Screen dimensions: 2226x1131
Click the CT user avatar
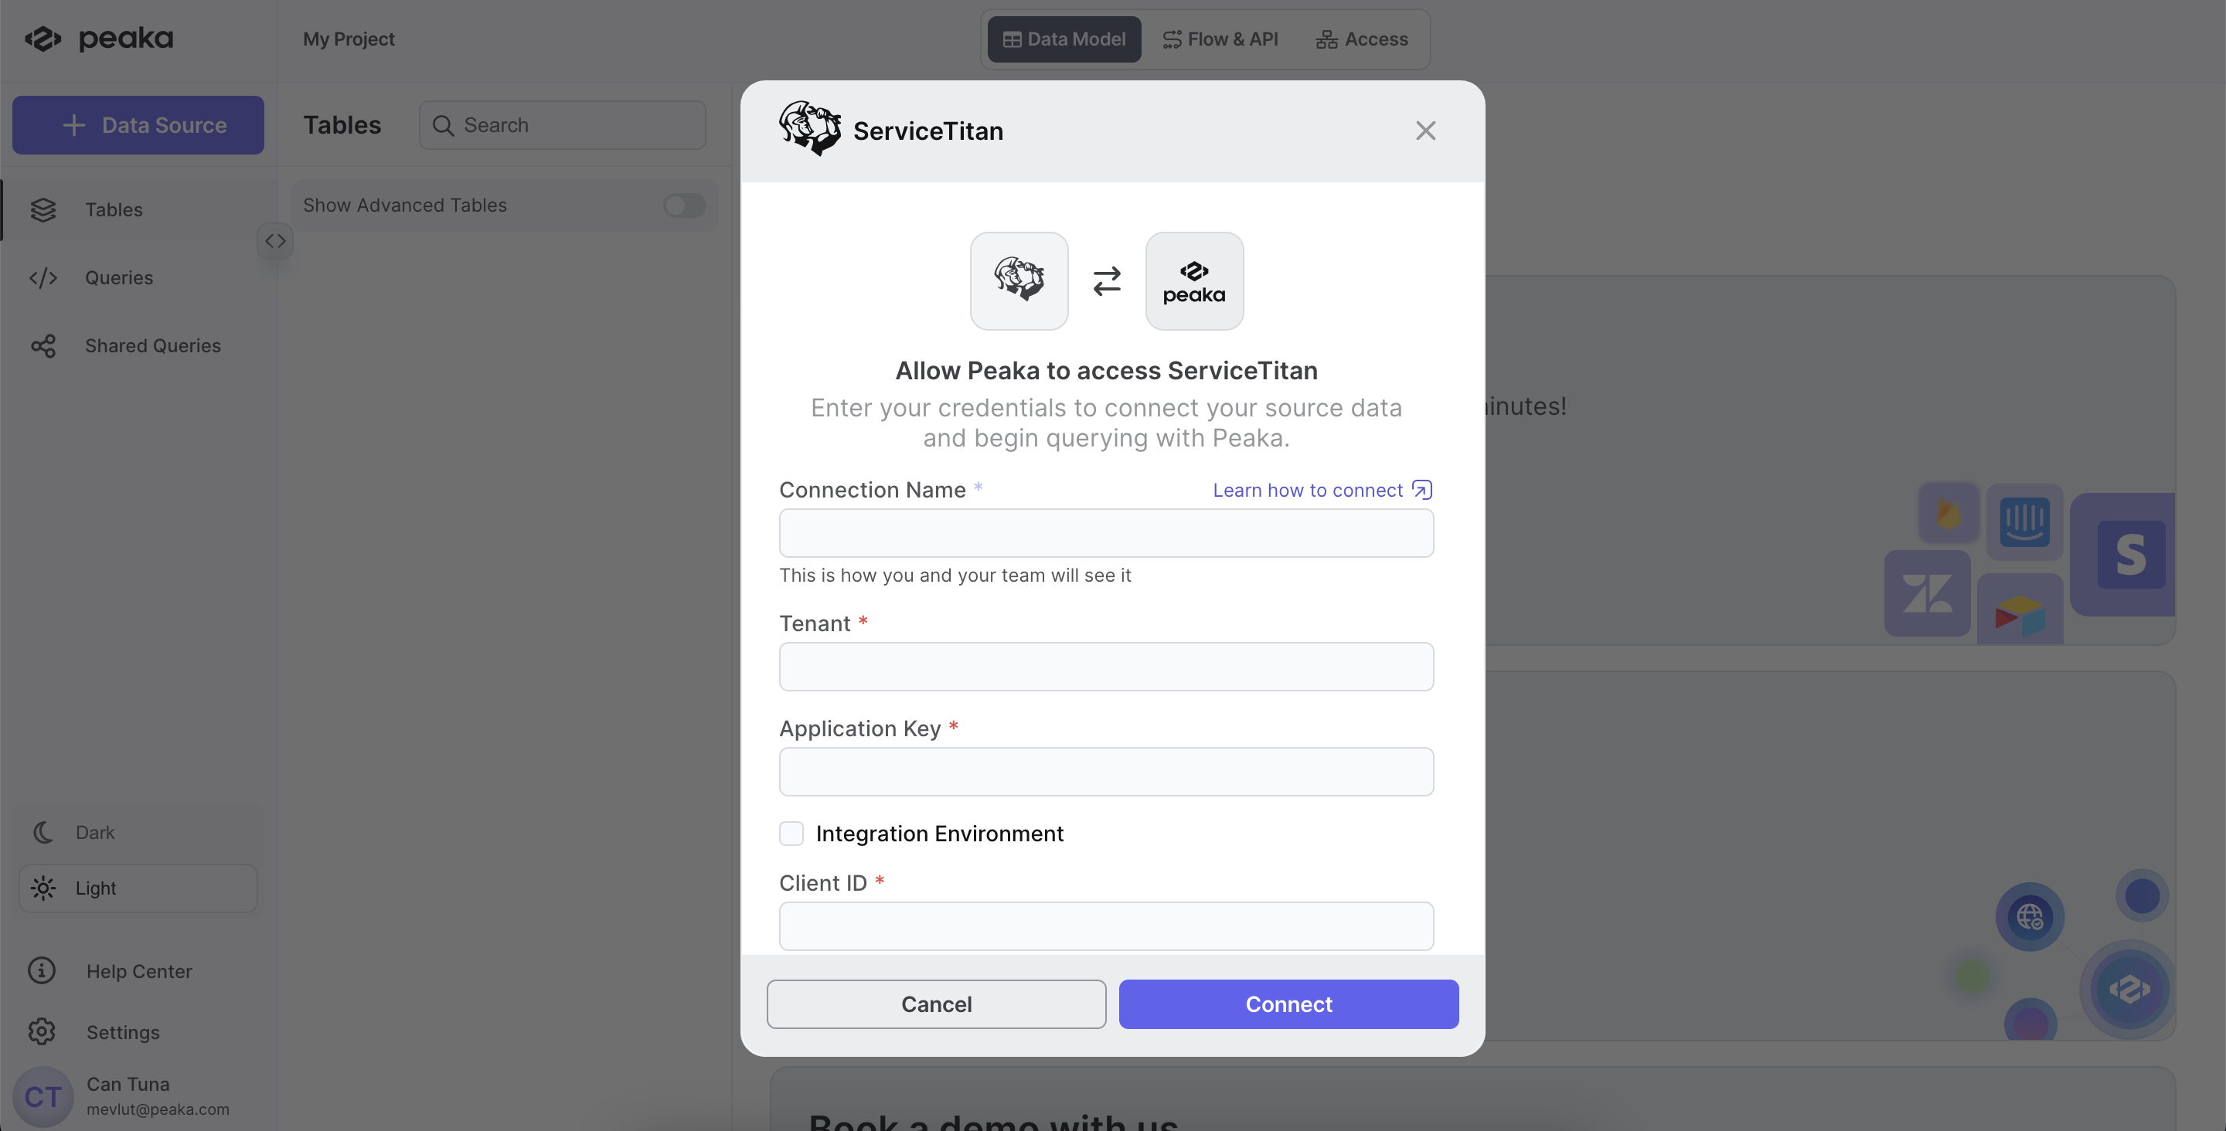(x=43, y=1095)
